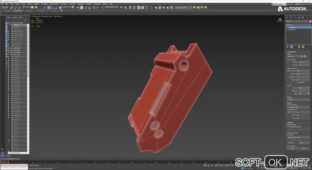
Task: Toggle visibility eye of Dummy004
Action: pos(10,54)
